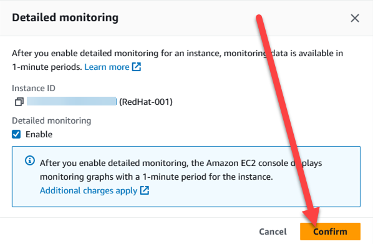Open the Learn more link

pyautogui.click(x=107, y=67)
